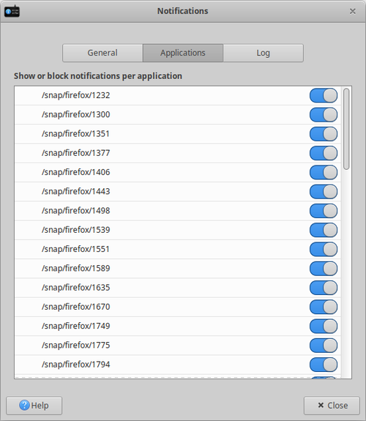Open the Log tab
This screenshot has height=421, width=366.
pos(264,53)
